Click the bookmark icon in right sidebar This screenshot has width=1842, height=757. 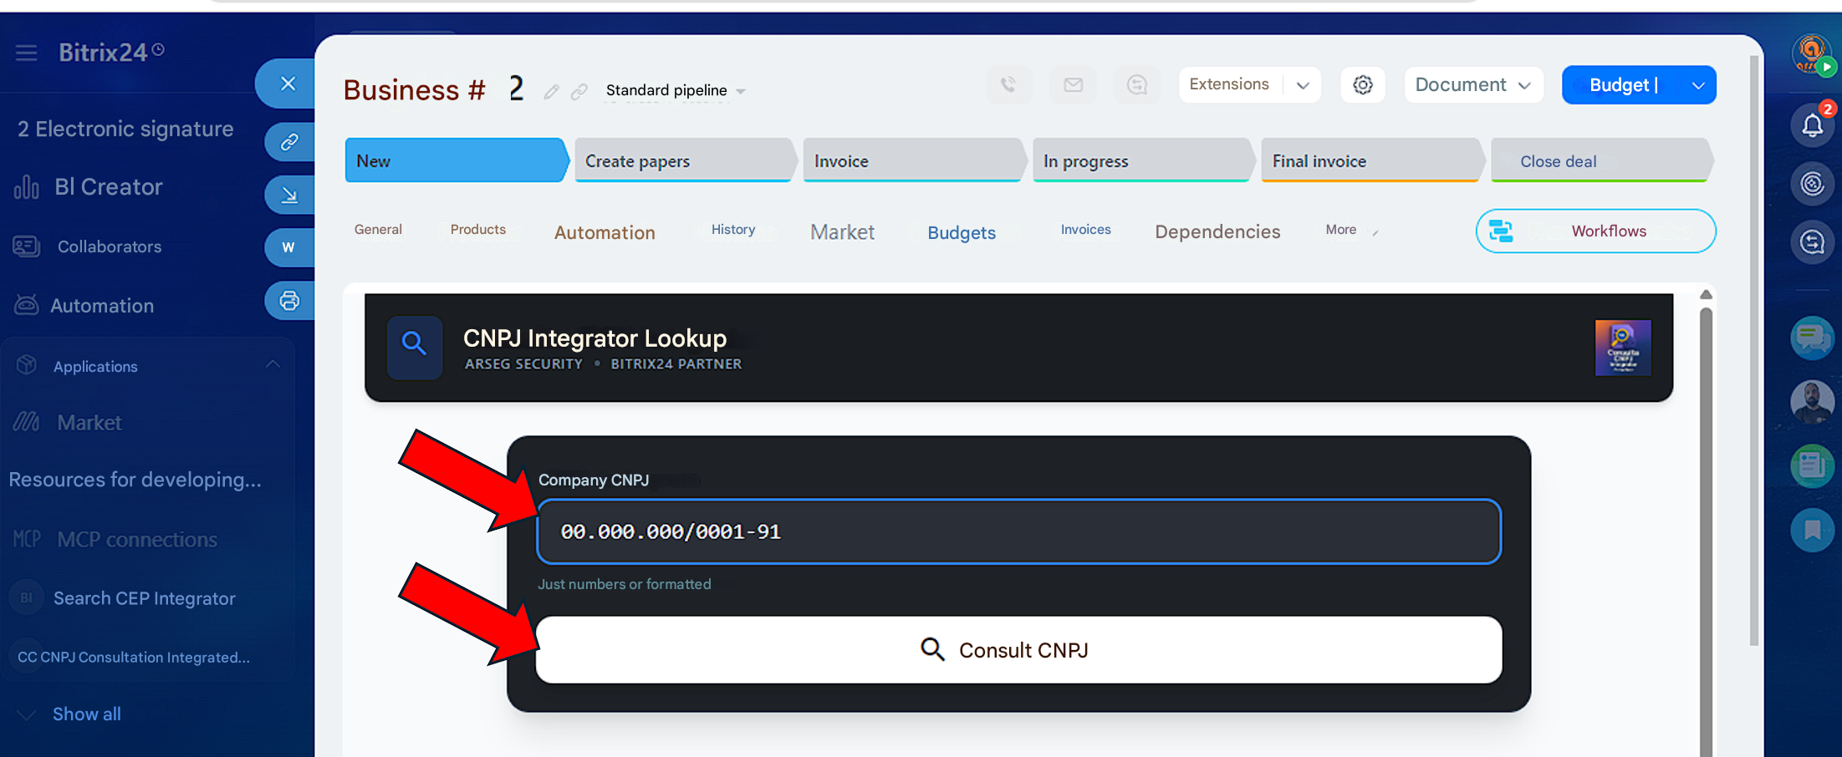tap(1812, 530)
